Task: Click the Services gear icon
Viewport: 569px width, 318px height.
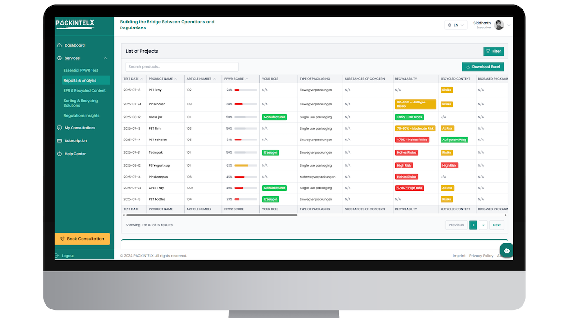Action: (x=59, y=58)
